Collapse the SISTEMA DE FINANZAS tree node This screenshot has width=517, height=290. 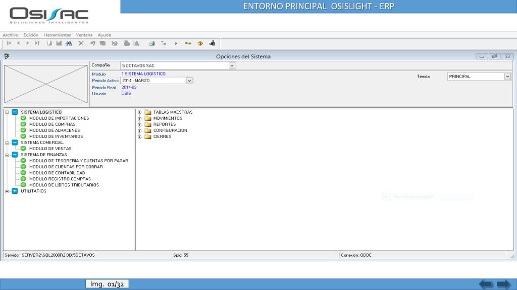click(x=7, y=155)
